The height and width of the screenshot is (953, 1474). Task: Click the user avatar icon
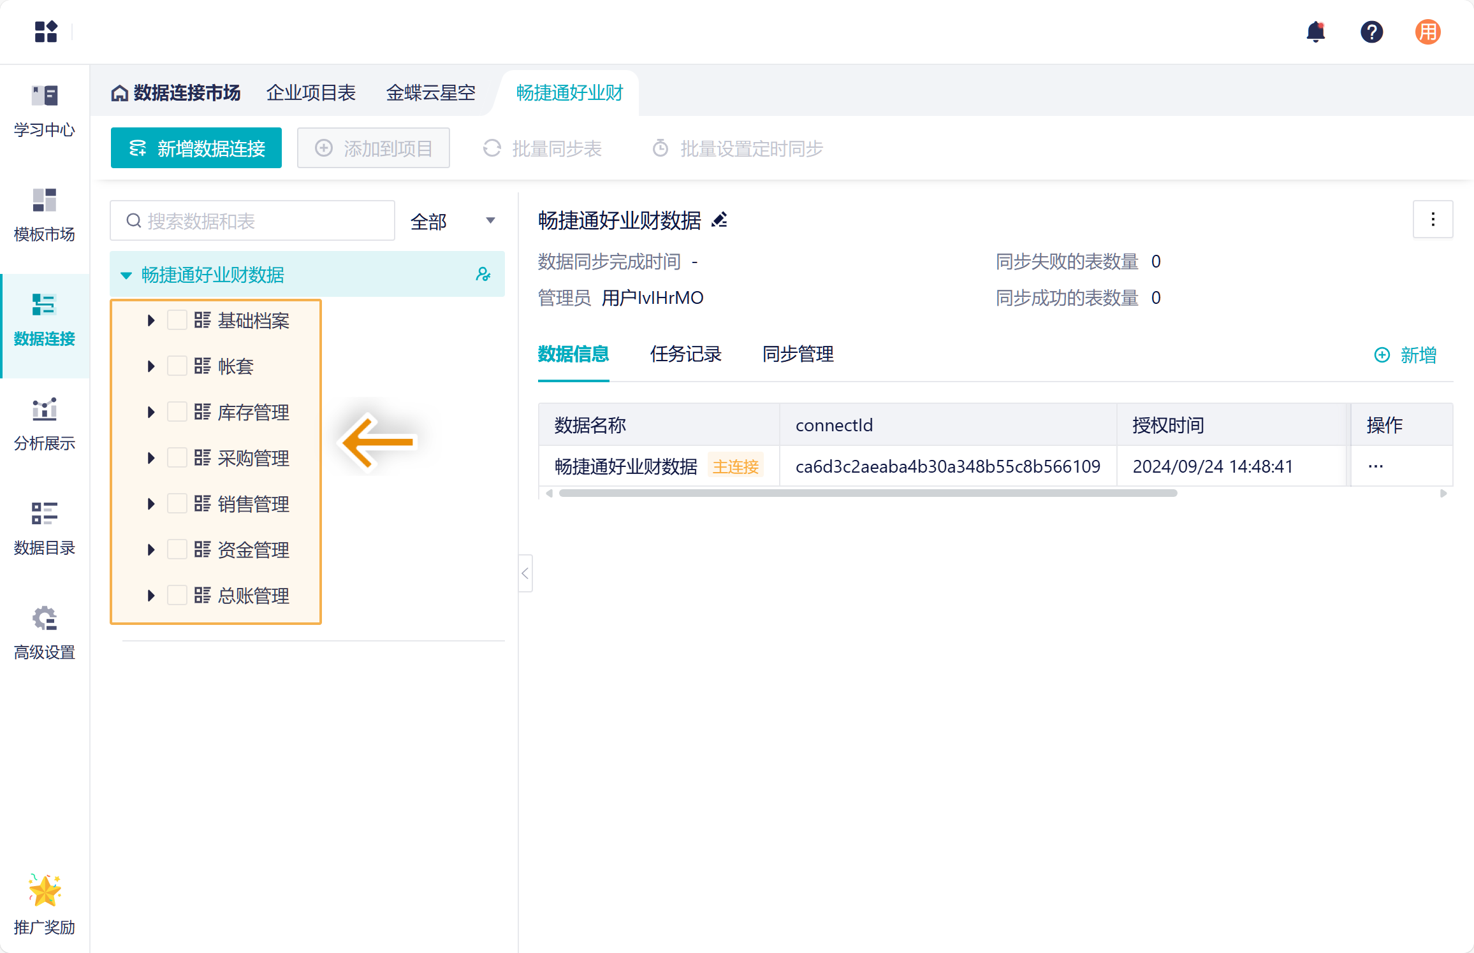coord(1427,31)
